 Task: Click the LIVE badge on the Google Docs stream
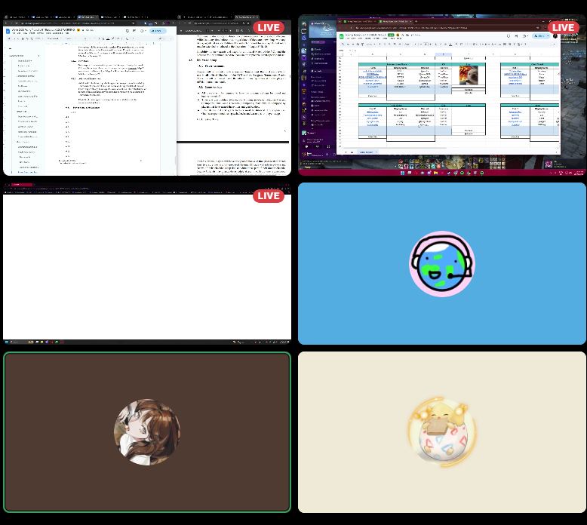click(269, 28)
